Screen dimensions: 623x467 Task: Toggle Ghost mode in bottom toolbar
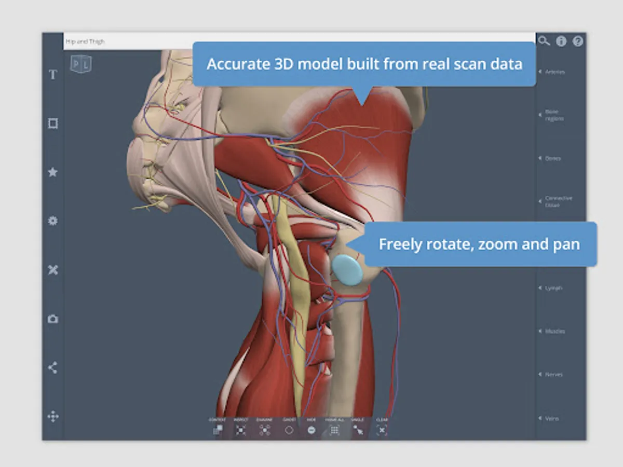289,427
